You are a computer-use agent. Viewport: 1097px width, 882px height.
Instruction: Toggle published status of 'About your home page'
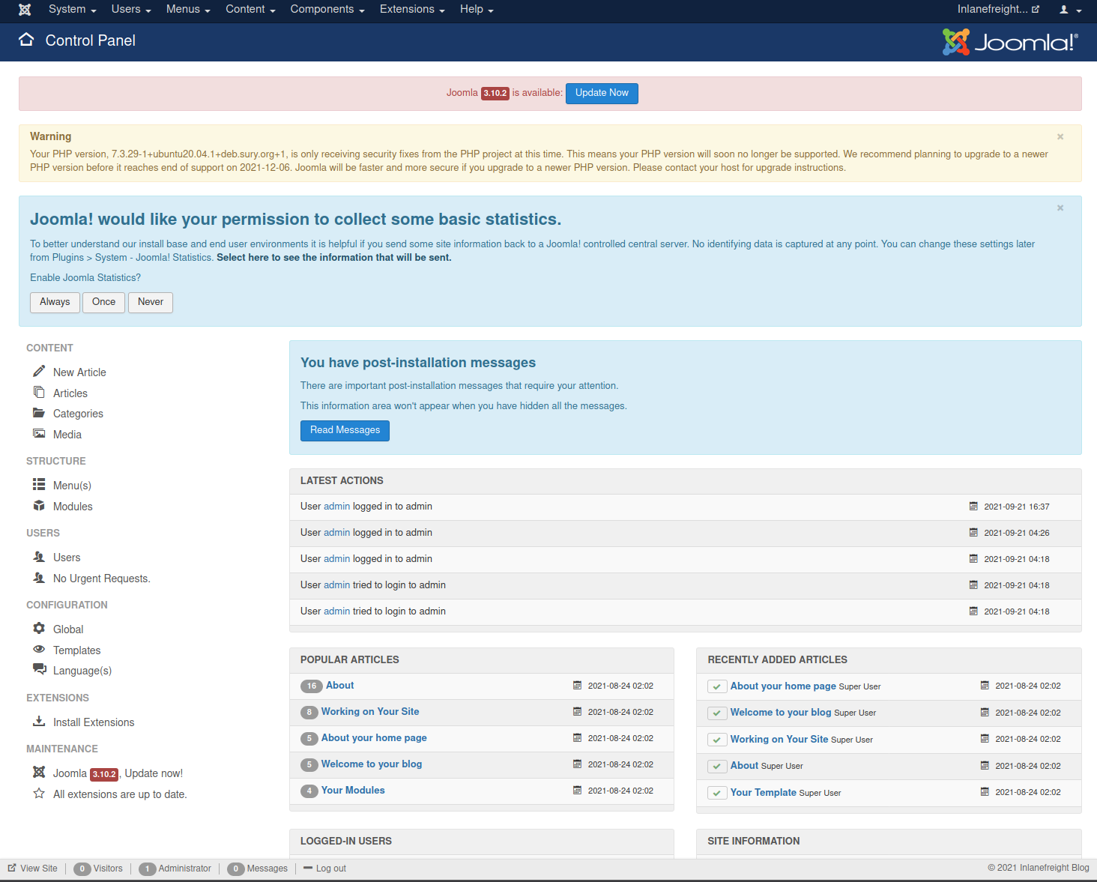point(717,686)
